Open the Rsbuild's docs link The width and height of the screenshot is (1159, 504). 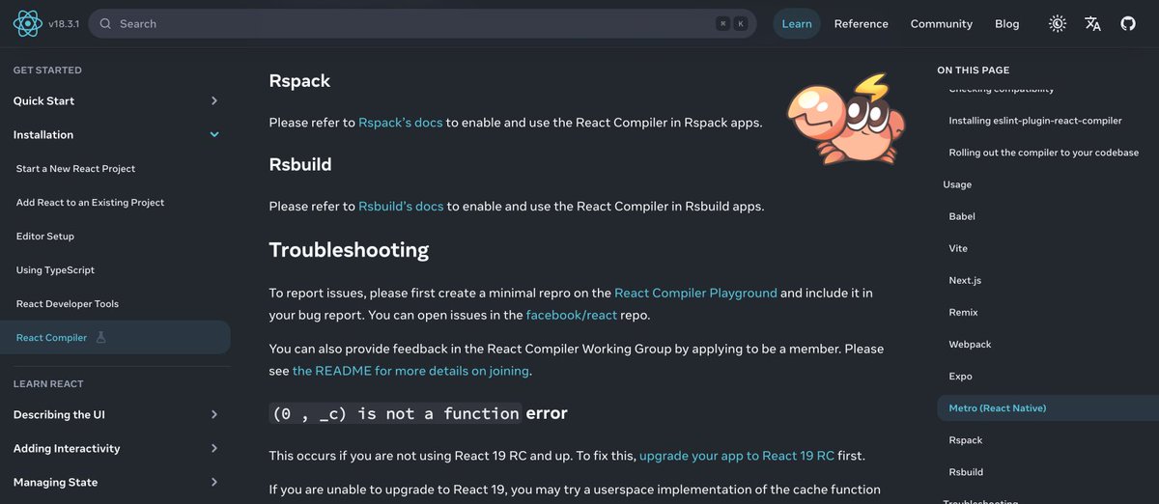401,206
